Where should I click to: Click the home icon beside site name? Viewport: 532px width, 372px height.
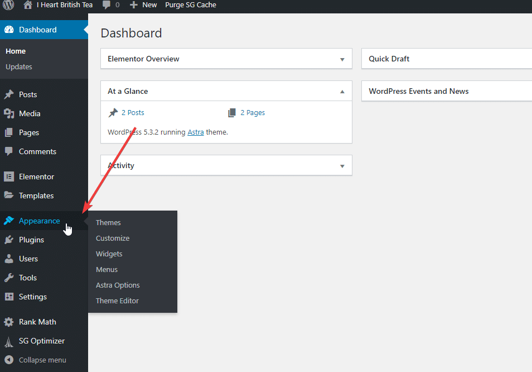tap(28, 5)
